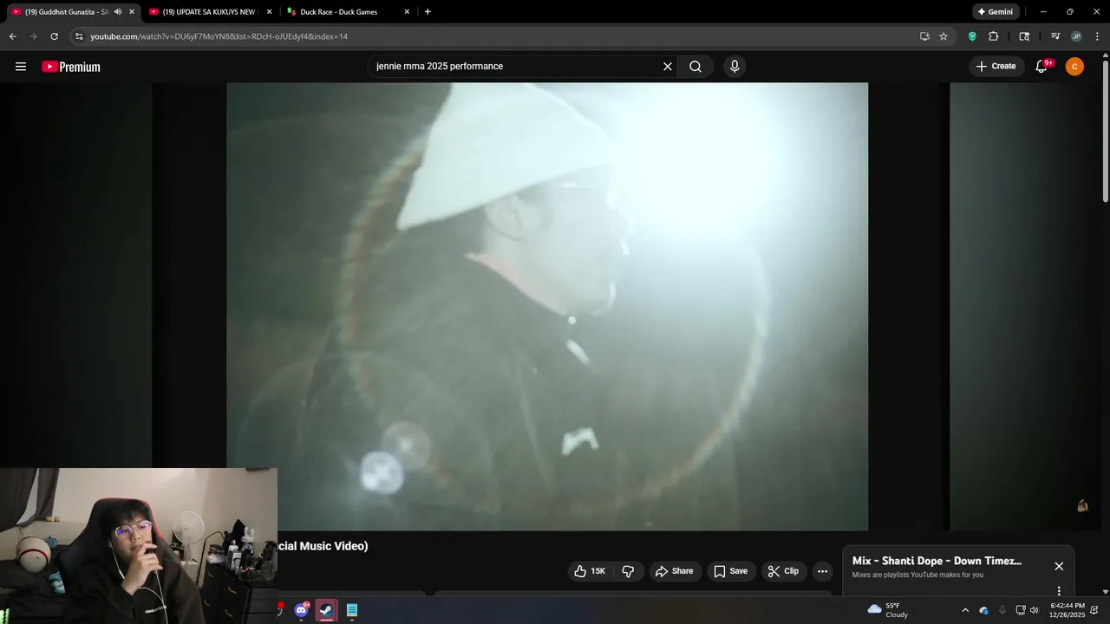Open the clock and calendar flyout
Viewport: 1110px width, 624px height.
tap(1067, 610)
